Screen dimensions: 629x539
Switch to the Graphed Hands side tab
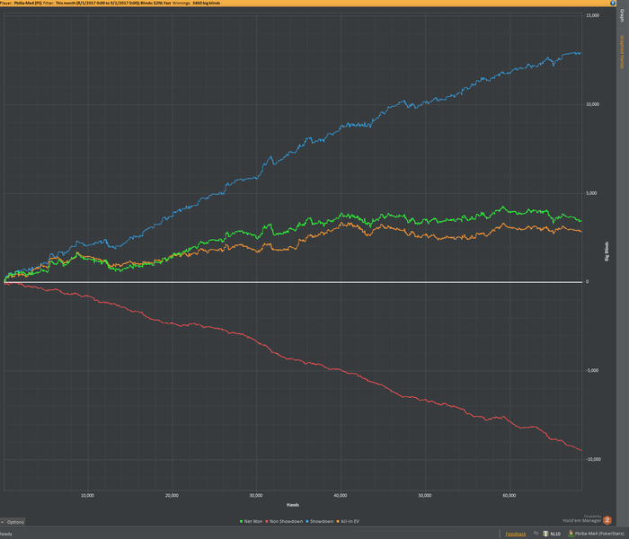click(622, 52)
